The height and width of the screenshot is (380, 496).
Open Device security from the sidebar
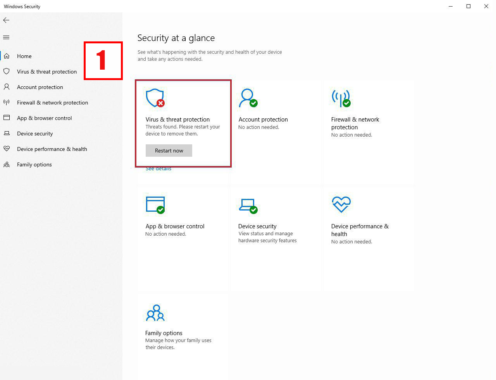35,134
